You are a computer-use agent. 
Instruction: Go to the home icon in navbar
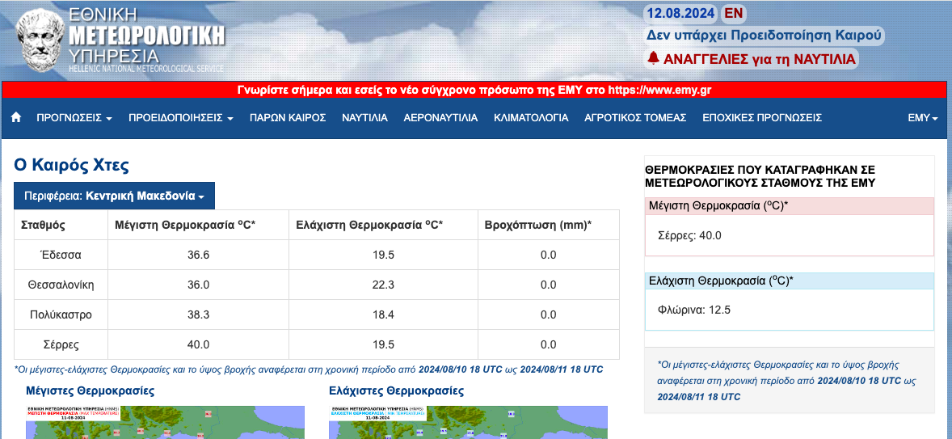click(x=16, y=118)
